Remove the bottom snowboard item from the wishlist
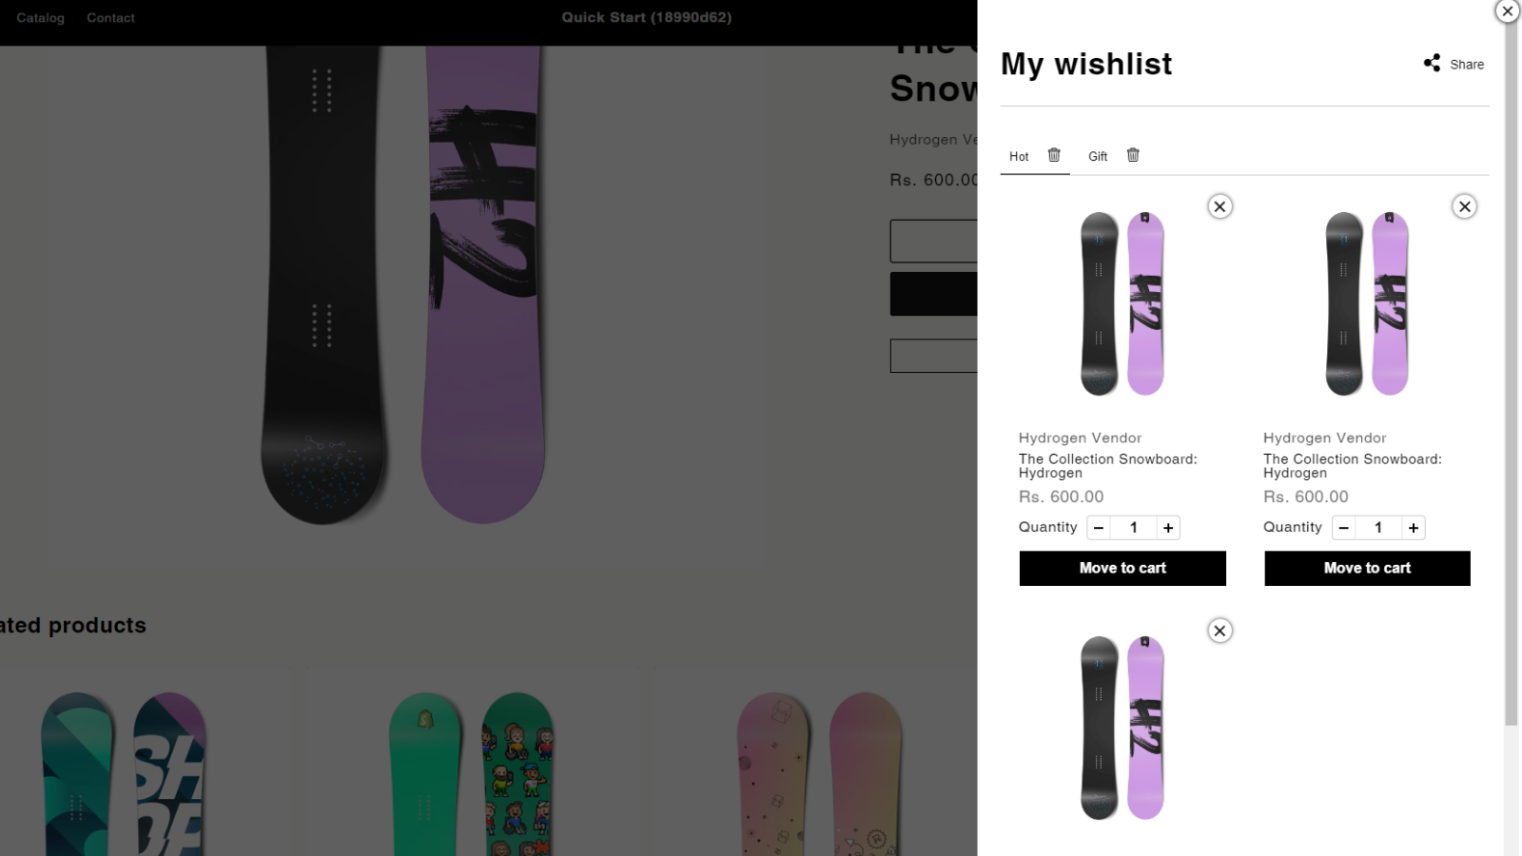Image resolution: width=1522 pixels, height=856 pixels. point(1220,631)
